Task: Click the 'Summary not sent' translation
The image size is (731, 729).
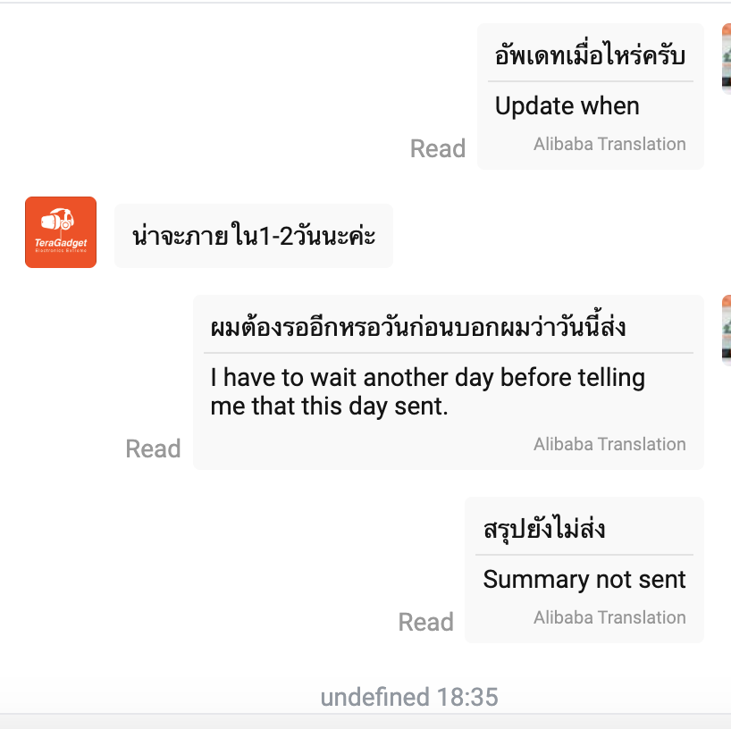Action: click(x=584, y=580)
